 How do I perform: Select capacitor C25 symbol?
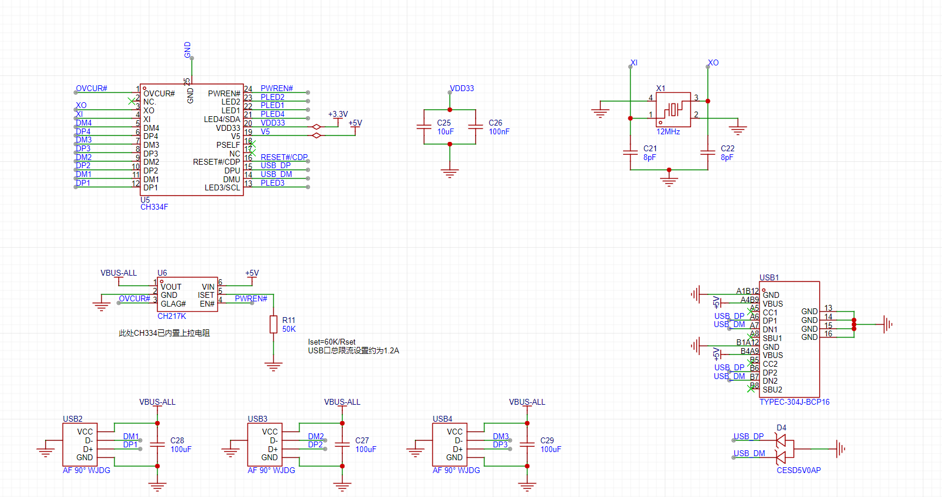point(424,127)
